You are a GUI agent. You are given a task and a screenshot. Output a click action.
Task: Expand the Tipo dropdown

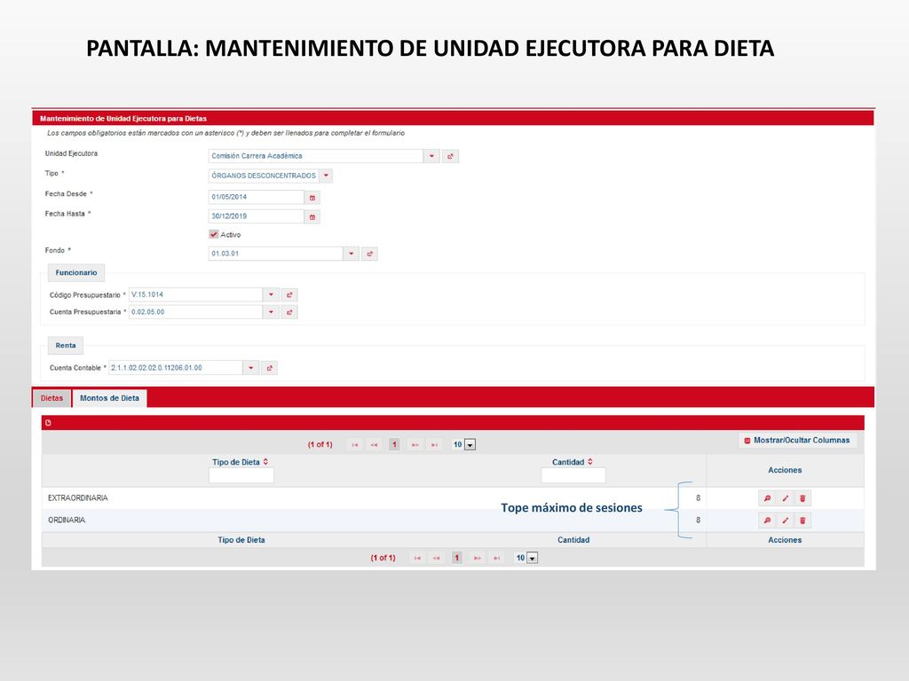[x=326, y=176]
